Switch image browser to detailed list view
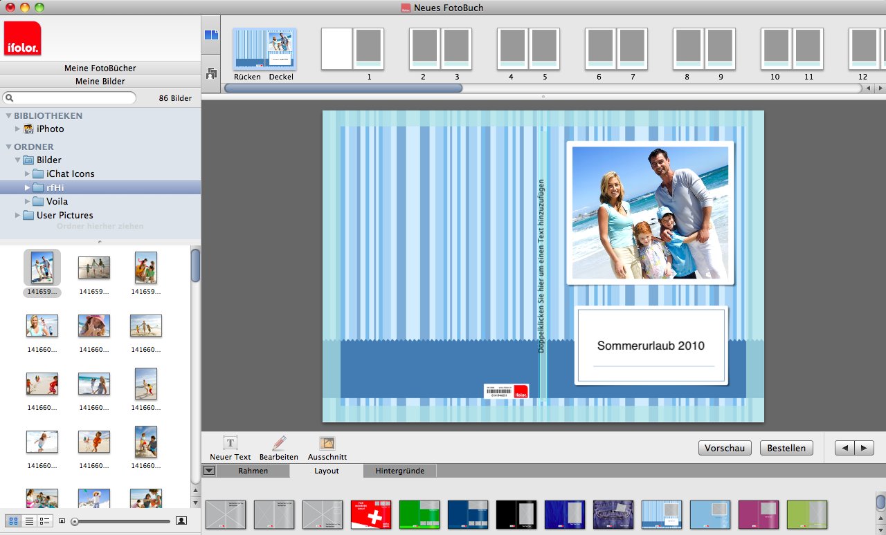The image size is (886, 535). point(44,520)
